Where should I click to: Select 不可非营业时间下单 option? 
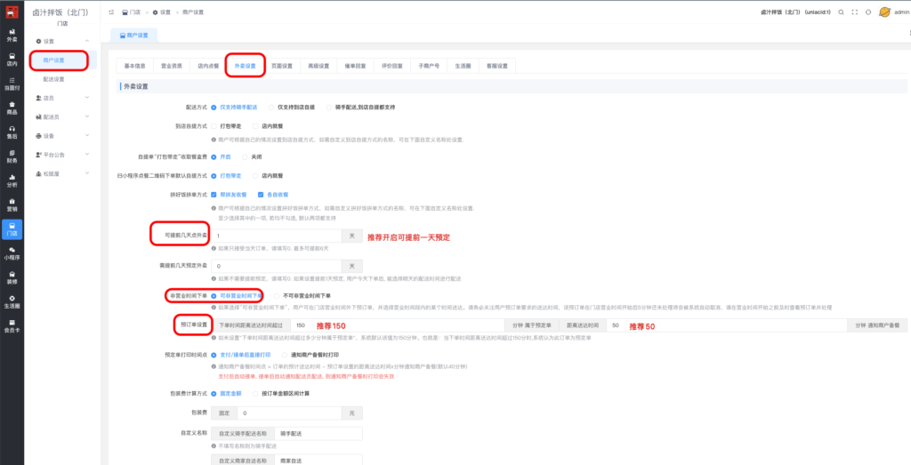[302, 295]
